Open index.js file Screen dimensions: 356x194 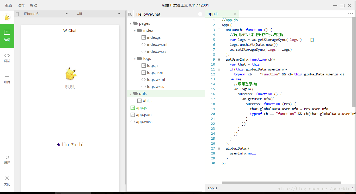click(154, 37)
